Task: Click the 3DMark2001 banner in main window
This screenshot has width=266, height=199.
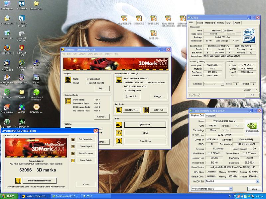Action: 116,64
